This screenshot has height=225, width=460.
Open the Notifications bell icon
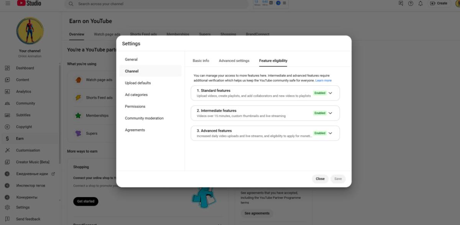[421, 3]
